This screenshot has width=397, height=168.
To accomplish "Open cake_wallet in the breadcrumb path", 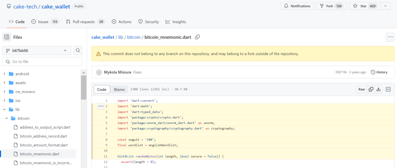I will 103,37.
